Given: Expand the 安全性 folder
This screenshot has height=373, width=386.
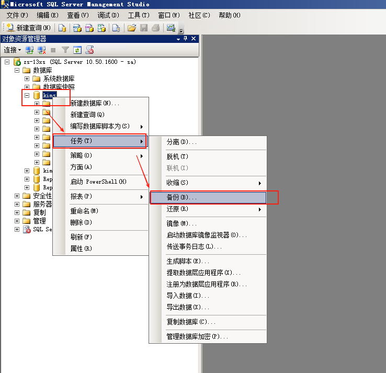Looking at the screenshot, I should click(x=17, y=196).
